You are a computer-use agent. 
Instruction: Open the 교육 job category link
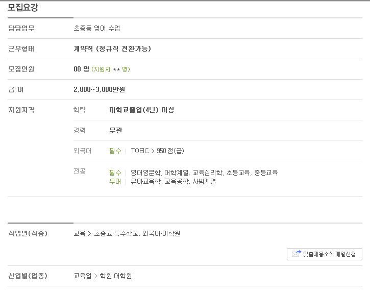click(x=80, y=233)
